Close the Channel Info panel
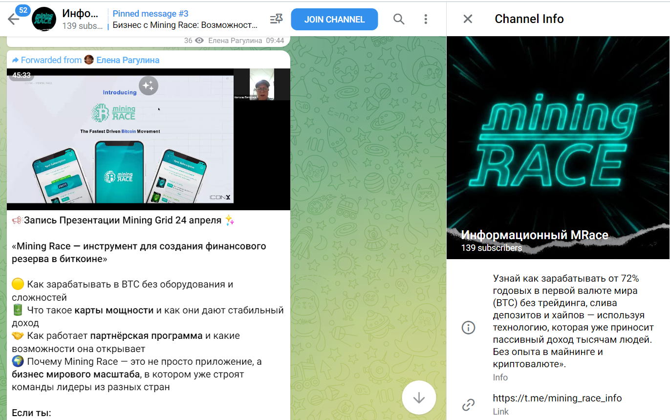670x420 pixels. click(x=468, y=19)
